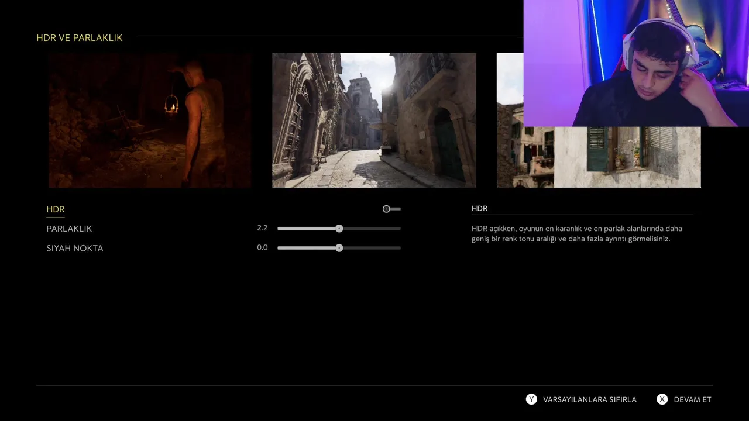Click the dark cave lantern preview image
The height and width of the screenshot is (421, 749).
[x=150, y=120]
